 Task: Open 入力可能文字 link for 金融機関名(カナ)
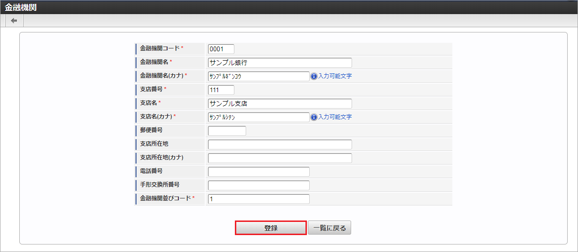click(x=335, y=76)
